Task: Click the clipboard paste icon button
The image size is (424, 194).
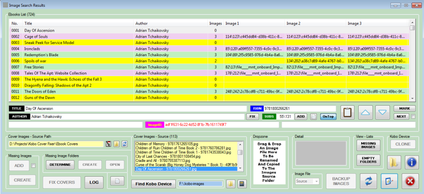Action: click(348, 112)
